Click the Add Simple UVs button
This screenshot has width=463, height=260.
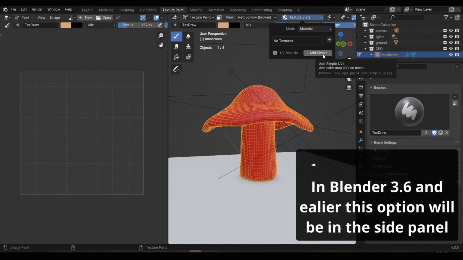coord(318,53)
